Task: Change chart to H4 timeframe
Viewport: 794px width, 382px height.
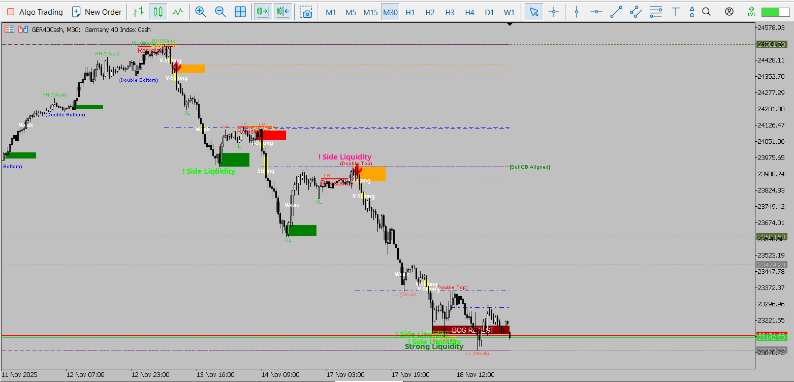Action: [x=469, y=12]
